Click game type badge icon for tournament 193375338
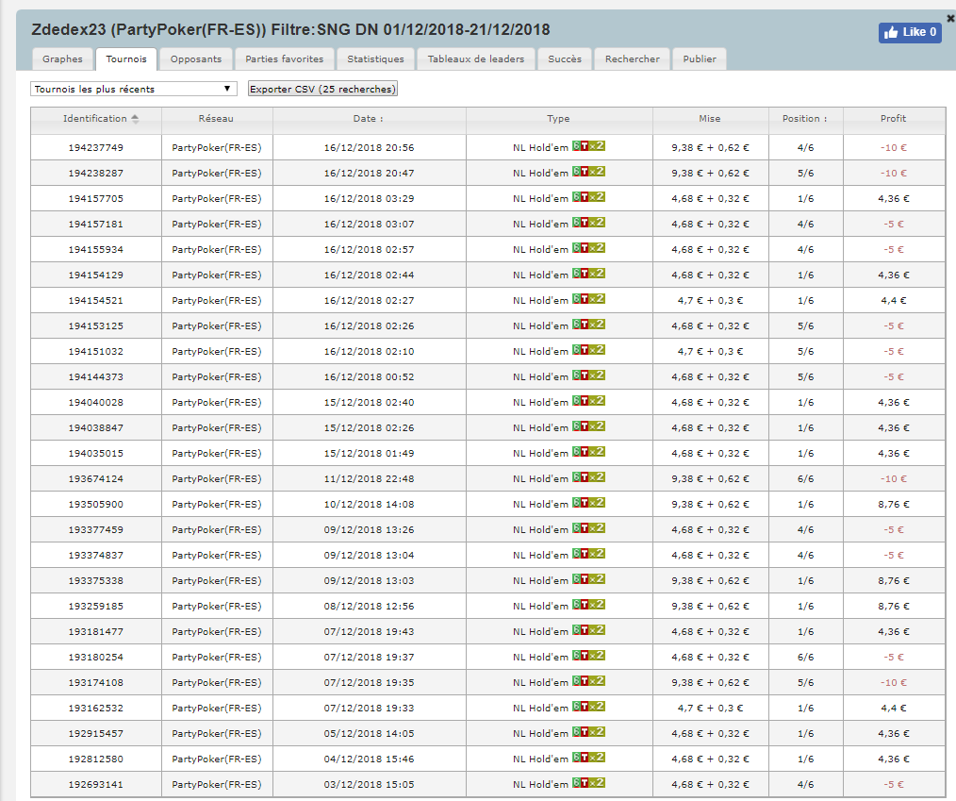This screenshot has height=801, width=956. [588, 579]
